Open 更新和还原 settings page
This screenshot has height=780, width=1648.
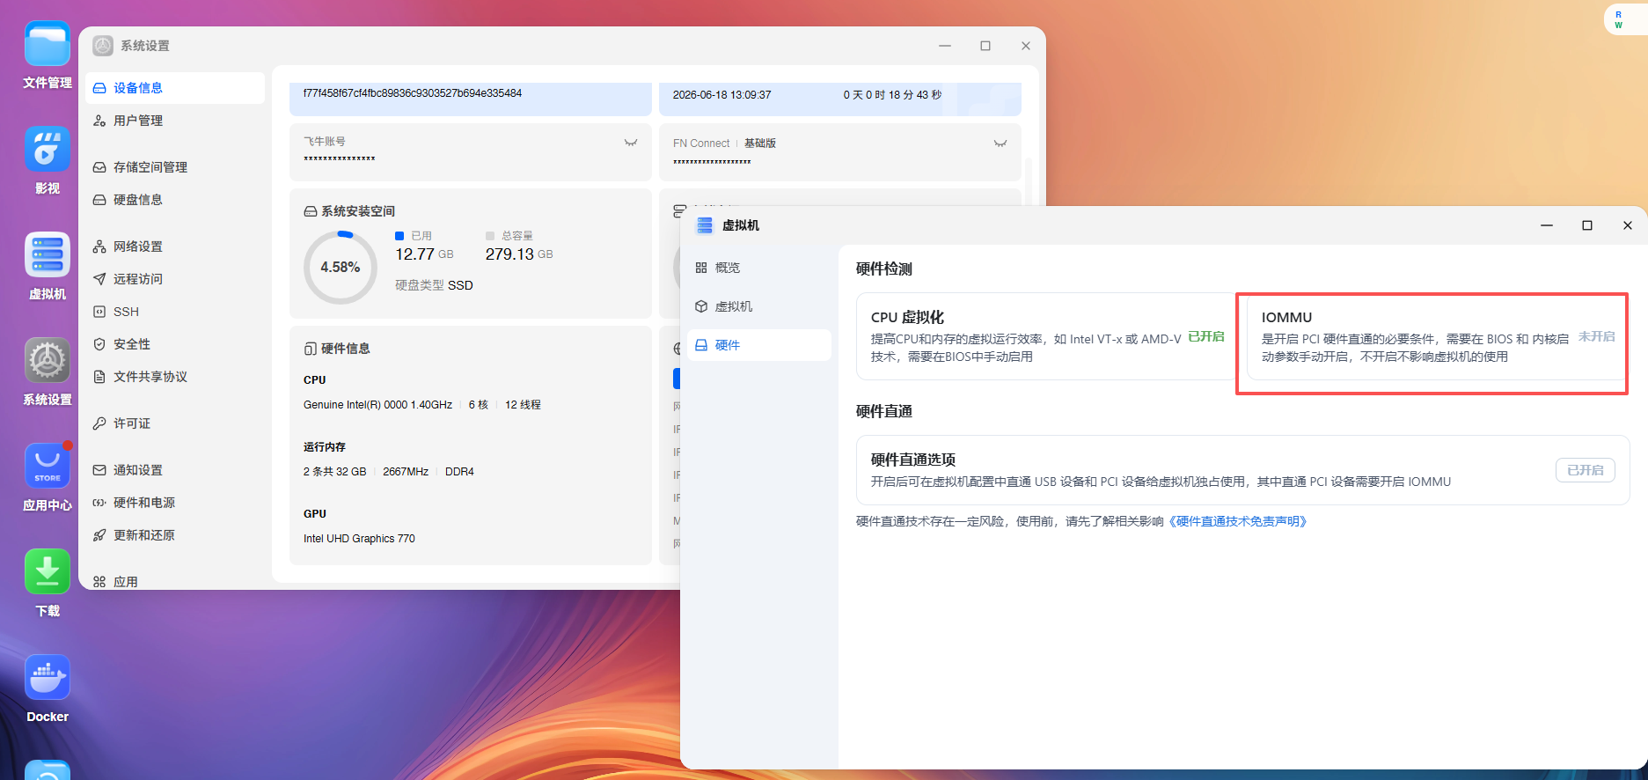[x=175, y=535]
